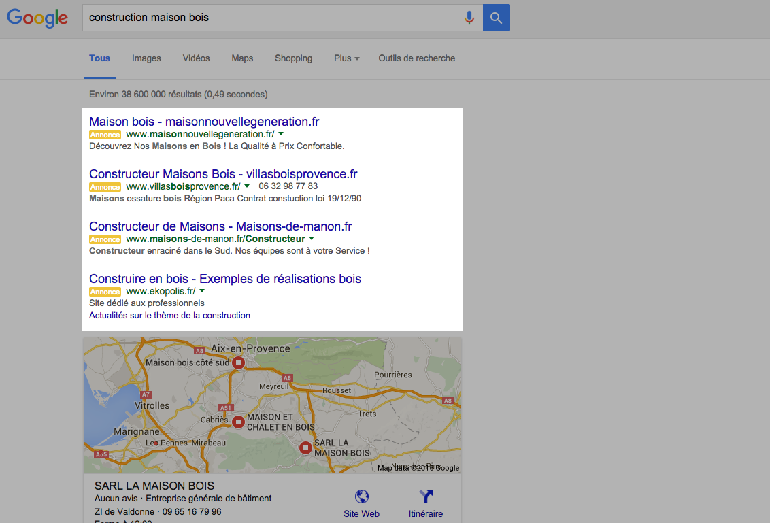Expand arrow next to www.ekopolis.fr/
The image size is (770, 523).
point(202,290)
